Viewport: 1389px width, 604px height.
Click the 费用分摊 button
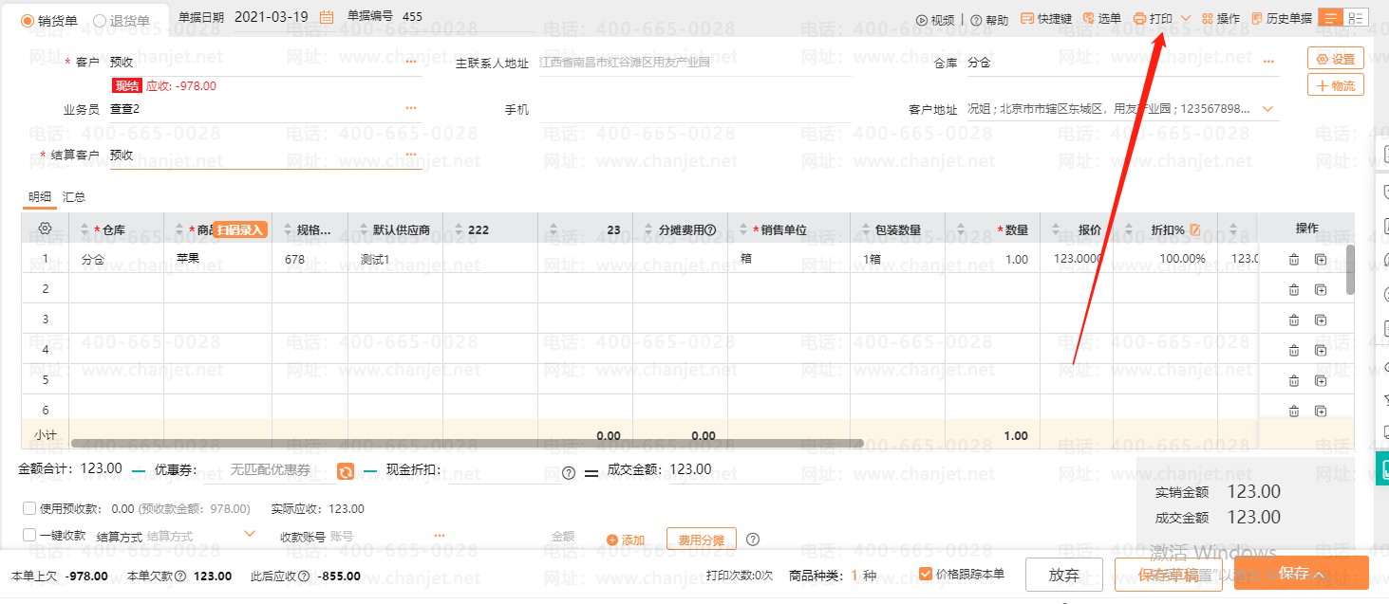(701, 540)
